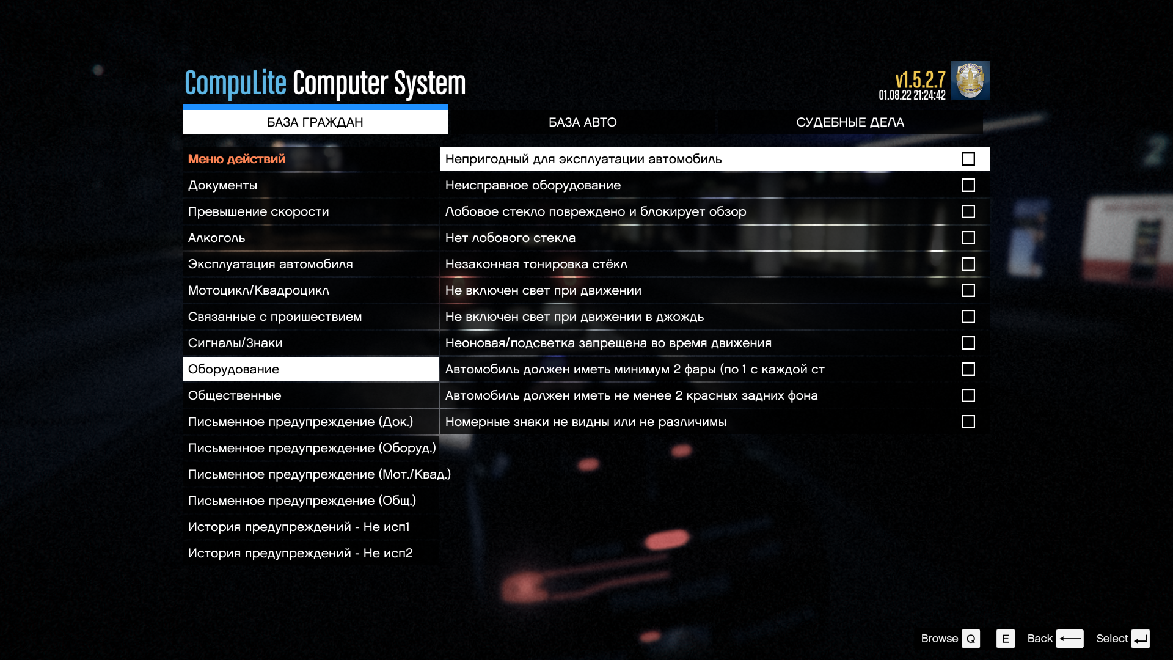This screenshot has width=1173, height=660.
Task: Check the Непригодный для эксплуатации автомобиль box
Action: (968, 159)
